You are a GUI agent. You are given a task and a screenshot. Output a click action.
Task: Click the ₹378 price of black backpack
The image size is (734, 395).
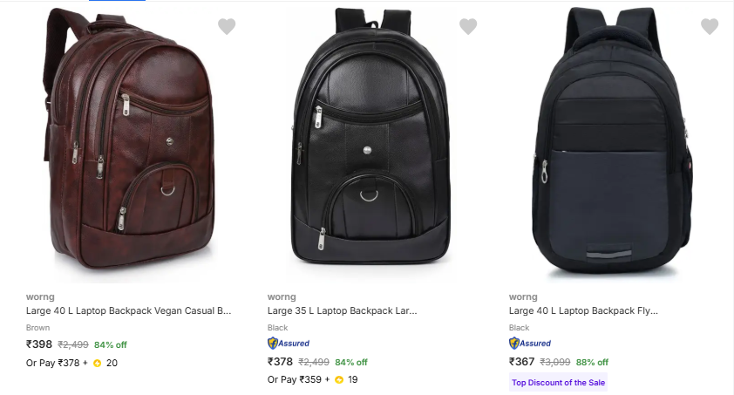[x=281, y=362]
